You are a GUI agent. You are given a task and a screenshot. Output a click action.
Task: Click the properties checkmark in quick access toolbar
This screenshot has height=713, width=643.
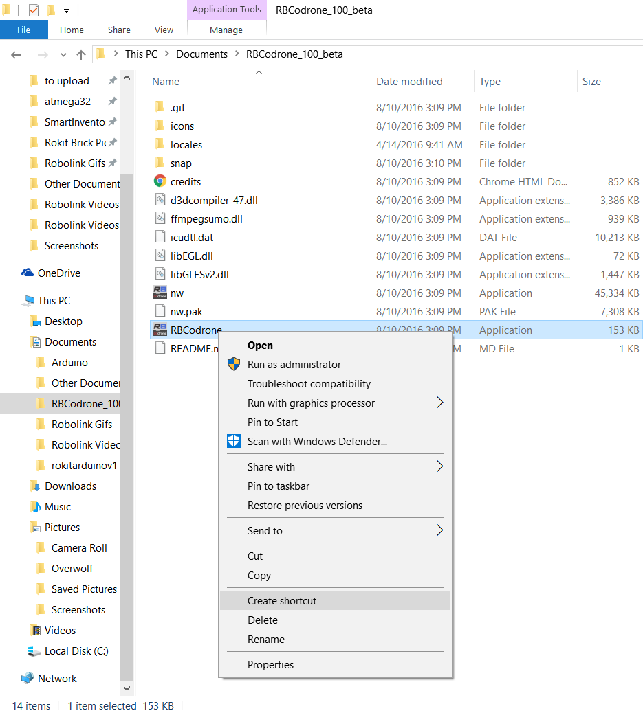tap(34, 10)
